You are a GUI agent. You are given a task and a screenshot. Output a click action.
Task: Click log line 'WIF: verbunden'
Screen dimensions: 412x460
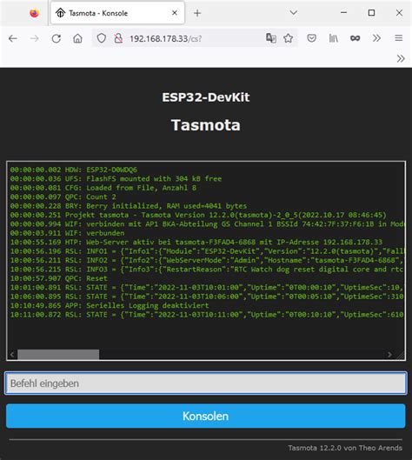(67, 233)
